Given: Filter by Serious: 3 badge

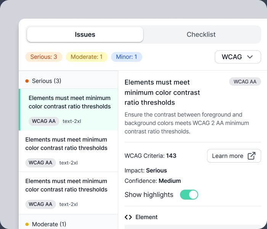Looking at the screenshot, I should point(44,57).
